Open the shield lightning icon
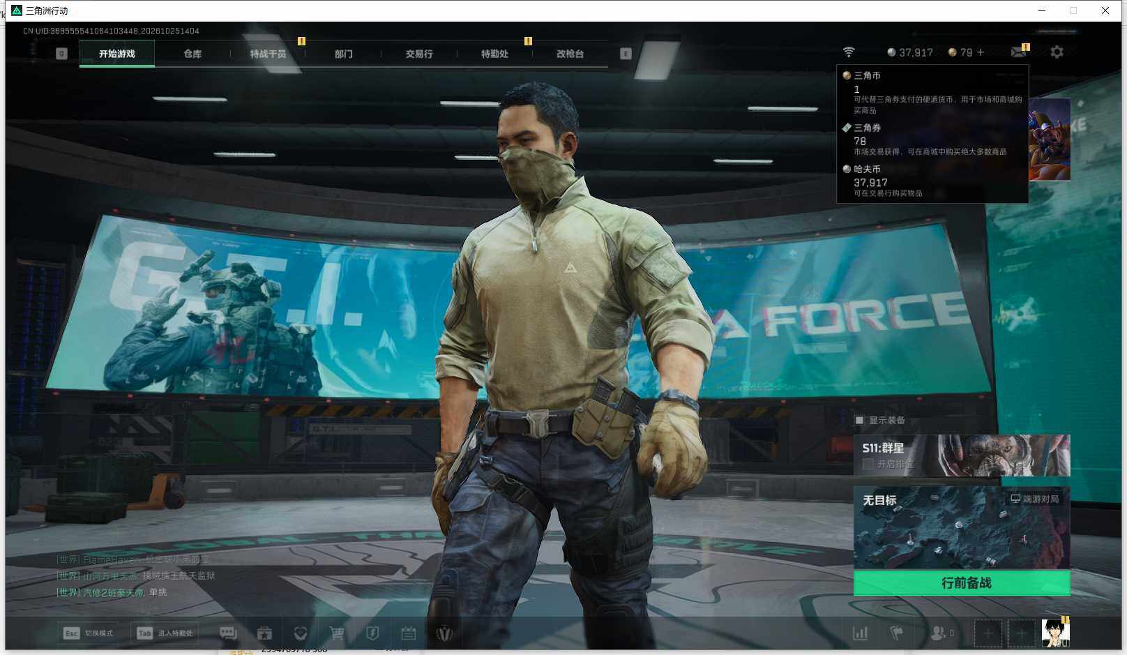The height and width of the screenshot is (655, 1127). point(372,633)
